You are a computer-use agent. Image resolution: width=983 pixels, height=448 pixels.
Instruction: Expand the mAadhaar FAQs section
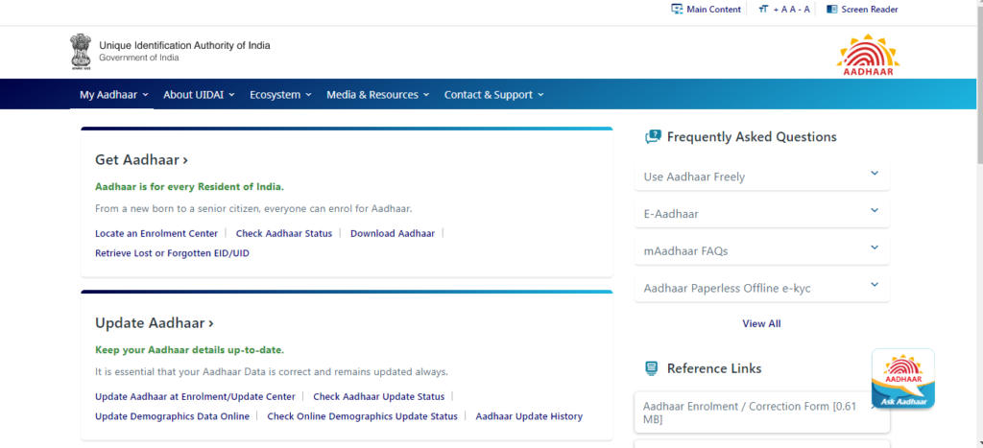(x=761, y=250)
